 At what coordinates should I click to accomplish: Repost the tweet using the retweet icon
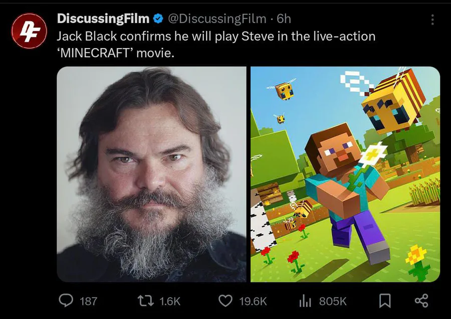[x=146, y=301]
